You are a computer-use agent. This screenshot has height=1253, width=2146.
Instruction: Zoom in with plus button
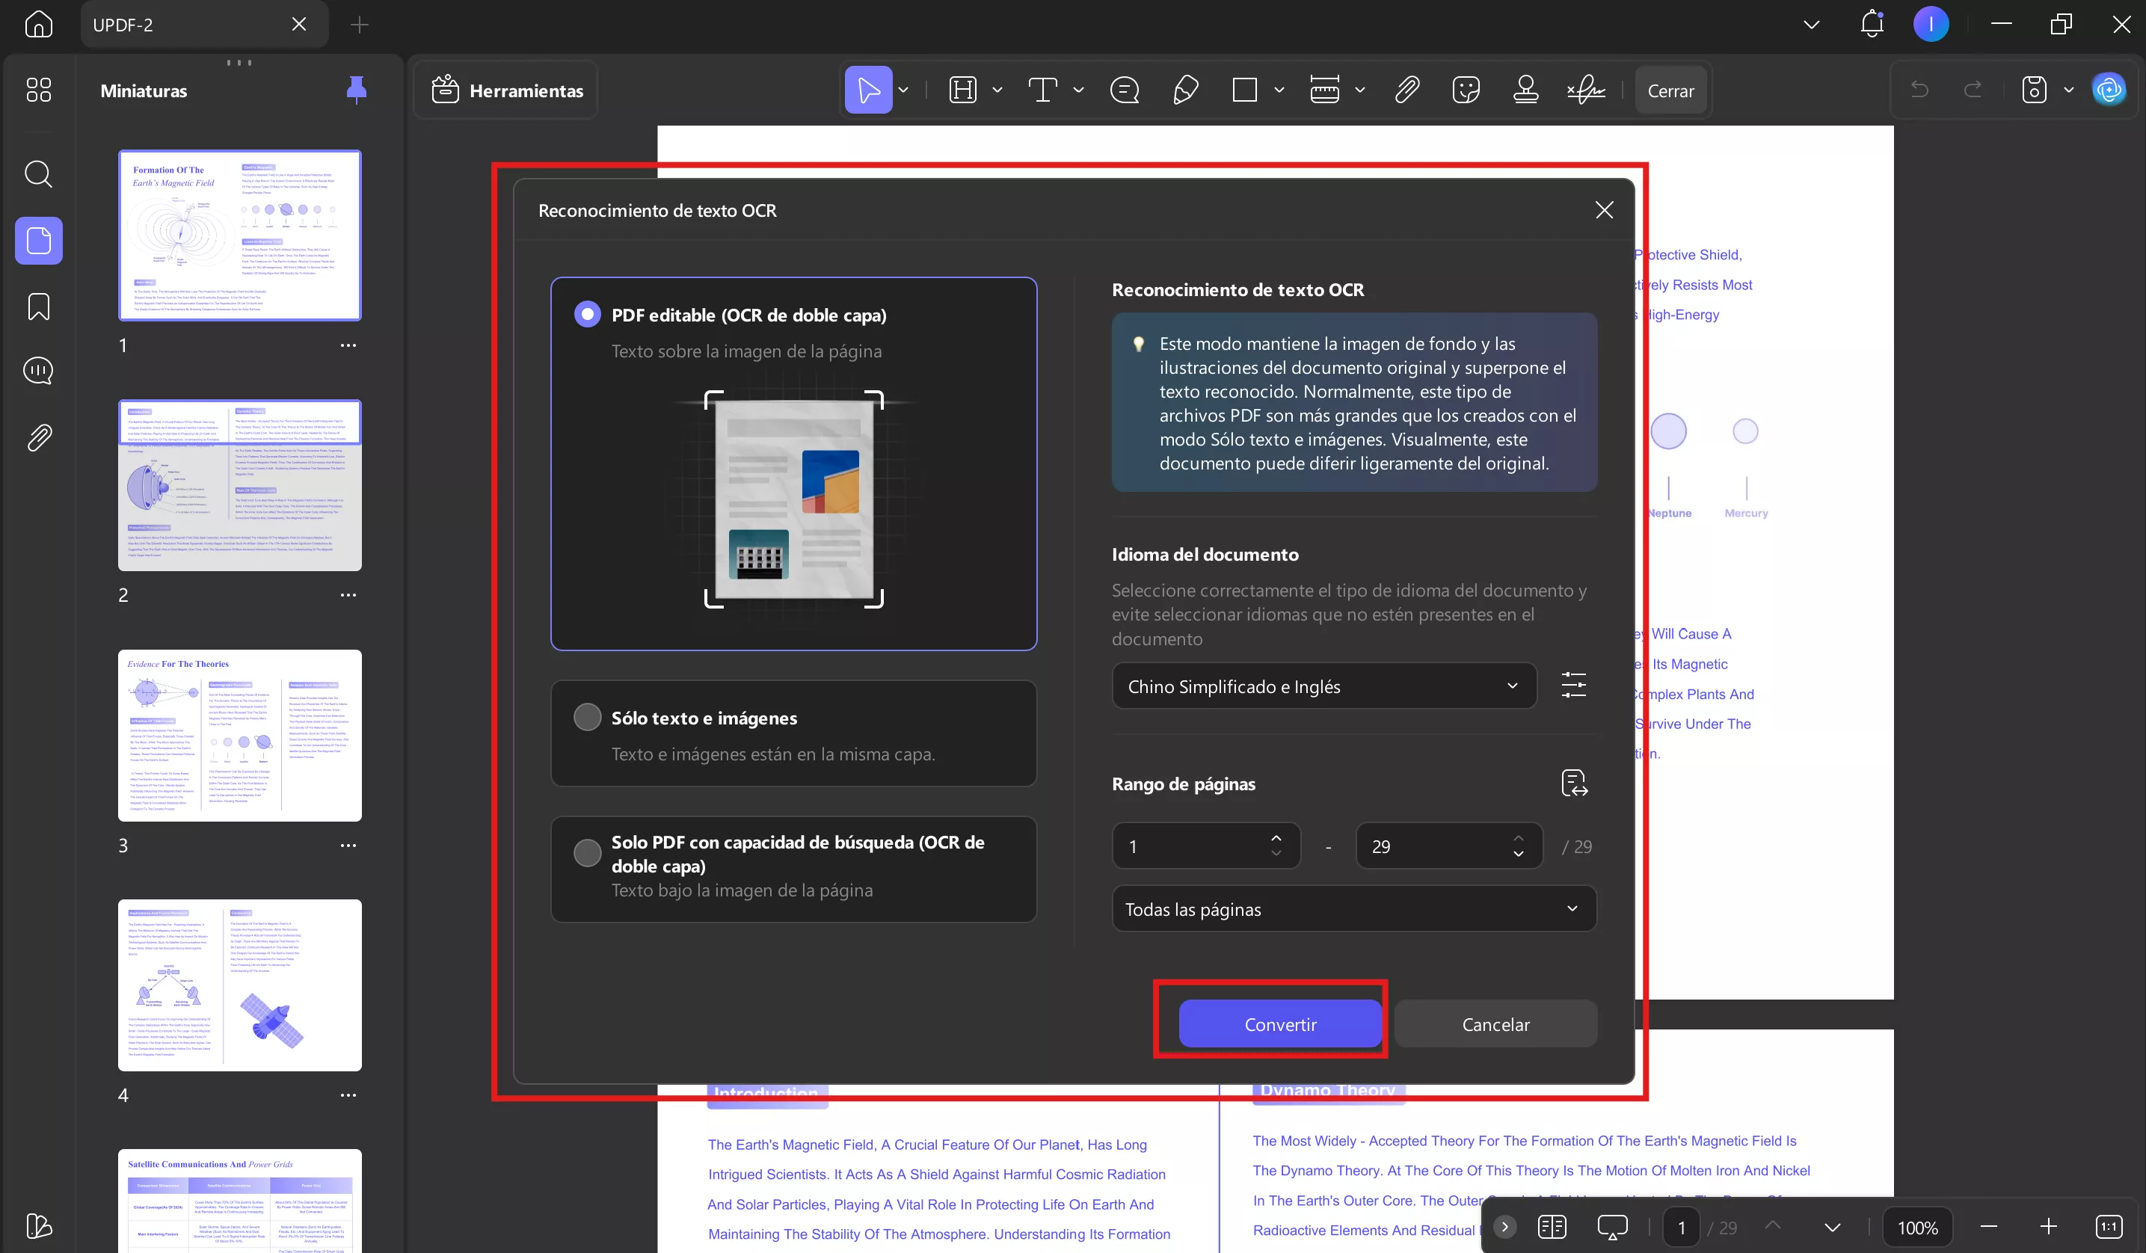[2048, 1227]
